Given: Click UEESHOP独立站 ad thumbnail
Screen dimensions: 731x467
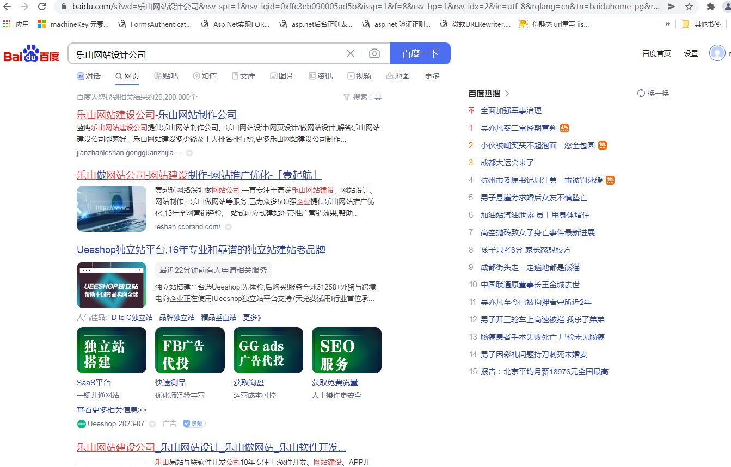Looking at the screenshot, I should tap(112, 285).
